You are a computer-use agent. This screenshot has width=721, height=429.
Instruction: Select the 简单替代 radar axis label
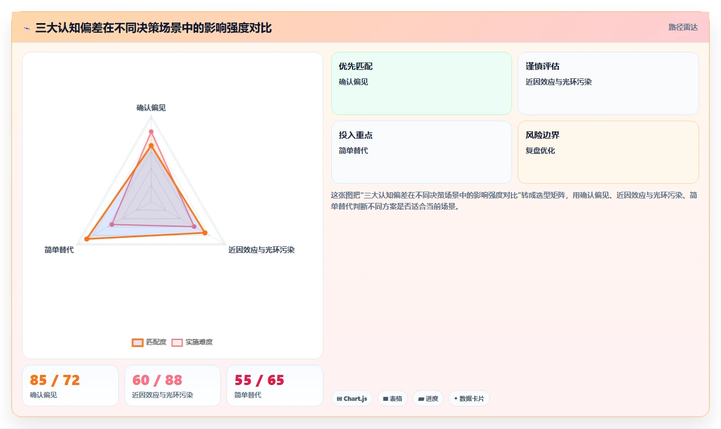click(59, 250)
